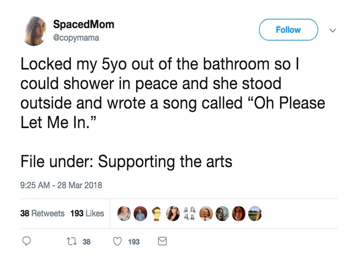Image resolution: width=360 pixels, height=264 pixels.
Task: Click the reply speech bubble icon
Action: point(27,241)
